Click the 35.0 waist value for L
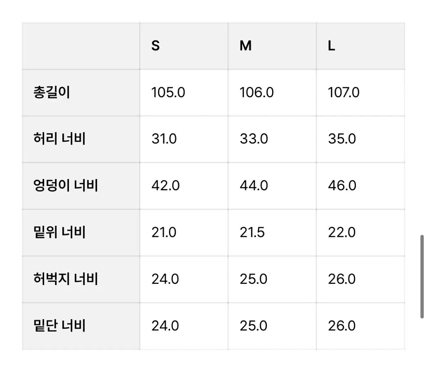This screenshot has height=370, width=427. click(342, 139)
